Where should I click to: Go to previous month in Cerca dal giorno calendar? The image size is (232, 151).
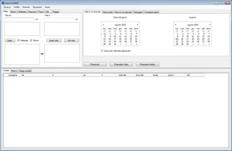click(103, 25)
